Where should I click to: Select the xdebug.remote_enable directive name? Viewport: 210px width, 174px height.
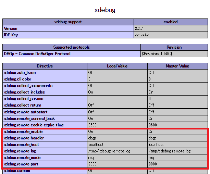point(45,132)
